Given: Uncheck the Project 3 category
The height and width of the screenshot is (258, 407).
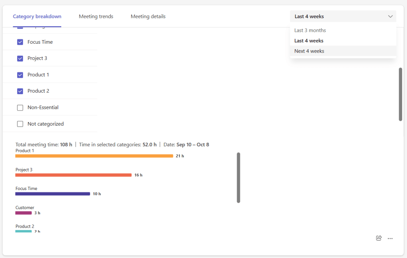Looking at the screenshot, I should [x=20, y=58].
